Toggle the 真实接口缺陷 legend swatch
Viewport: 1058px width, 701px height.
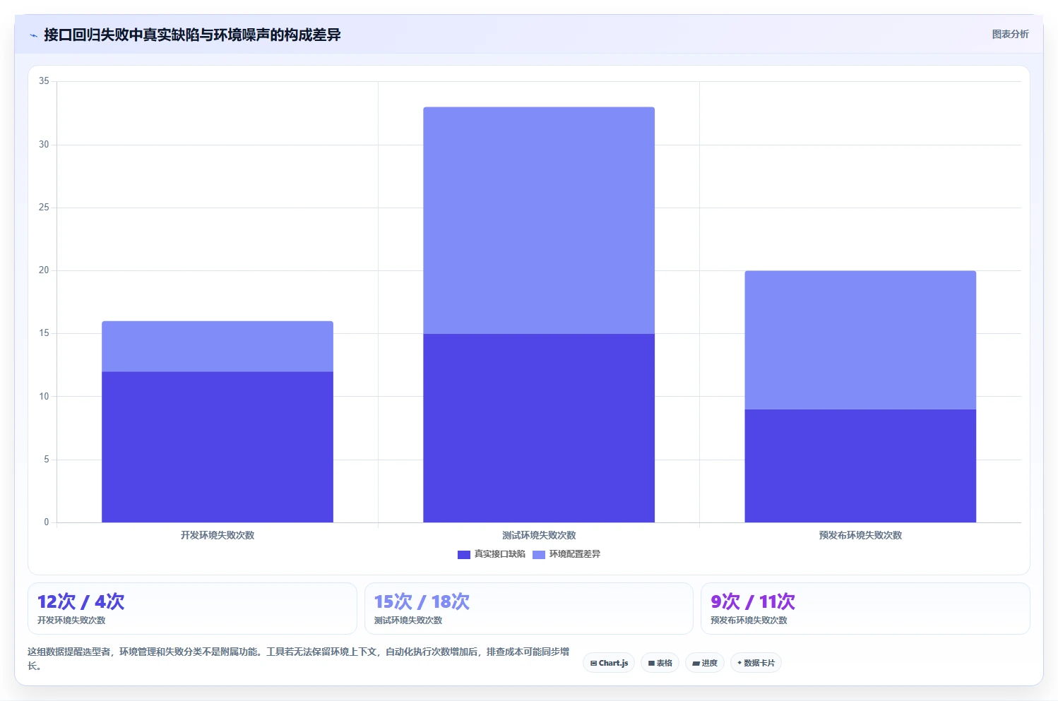click(x=464, y=554)
